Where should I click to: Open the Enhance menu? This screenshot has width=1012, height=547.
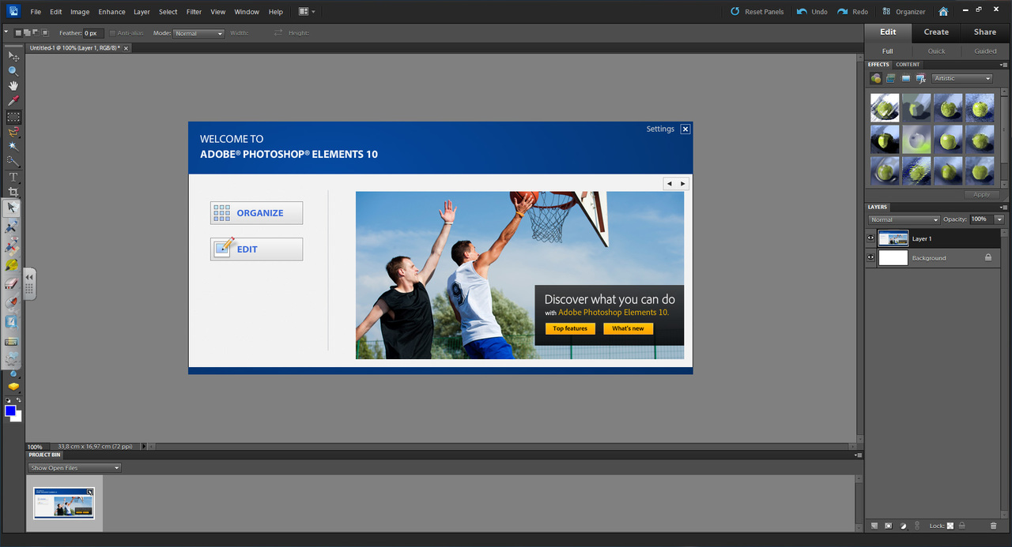click(x=111, y=12)
